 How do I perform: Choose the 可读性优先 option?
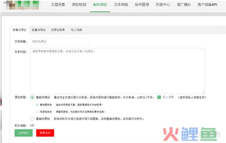pos(37,112)
